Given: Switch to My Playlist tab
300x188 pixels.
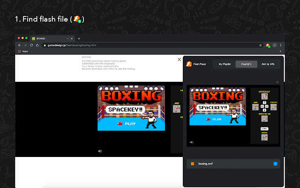Looking at the screenshot, I should click(224, 64).
